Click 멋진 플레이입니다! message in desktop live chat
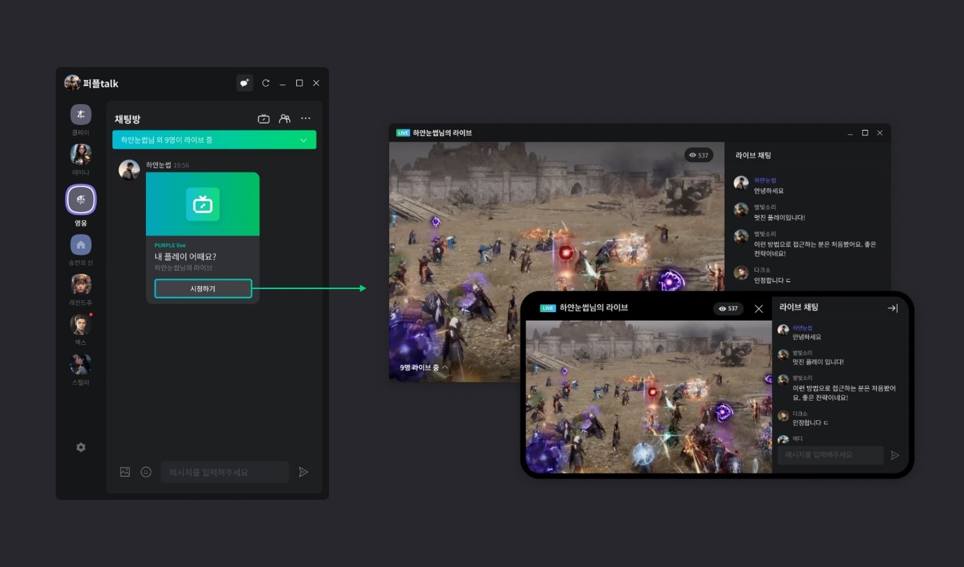 point(780,217)
